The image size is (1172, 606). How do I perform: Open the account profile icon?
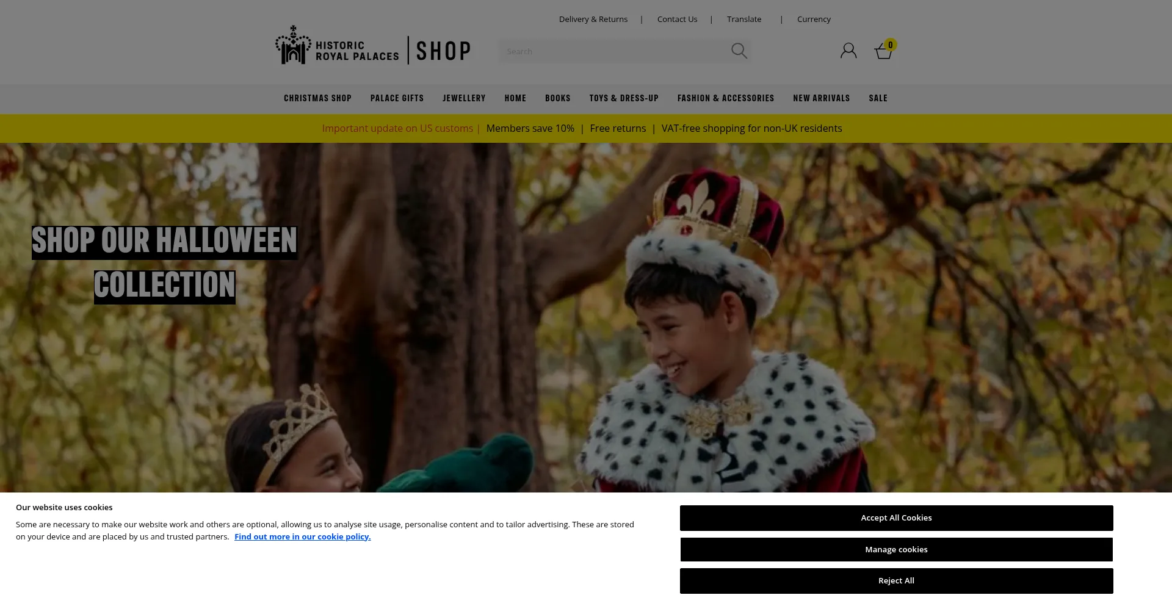(848, 51)
